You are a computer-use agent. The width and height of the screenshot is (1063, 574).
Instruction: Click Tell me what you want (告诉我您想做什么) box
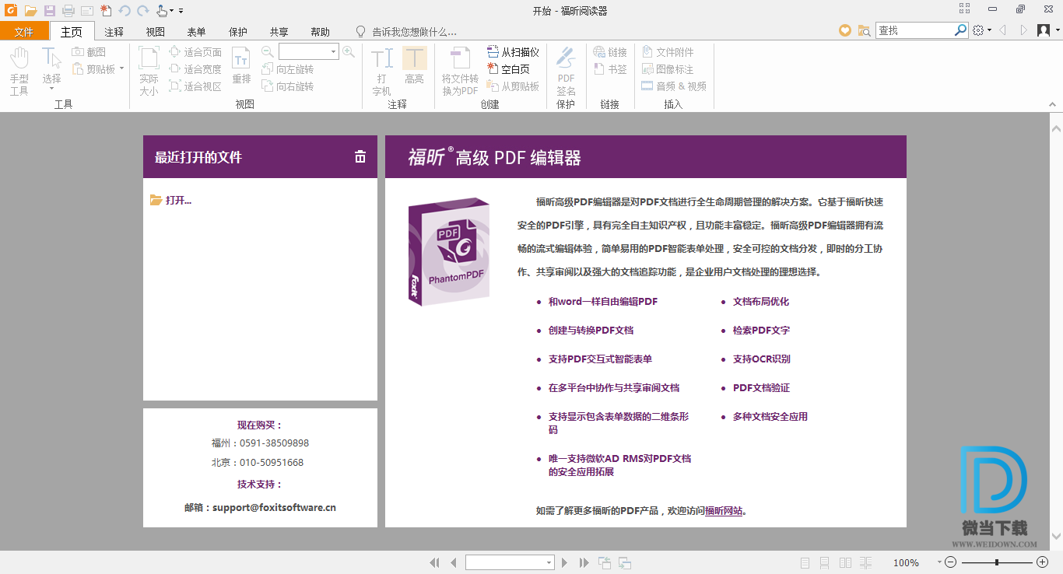click(x=405, y=32)
